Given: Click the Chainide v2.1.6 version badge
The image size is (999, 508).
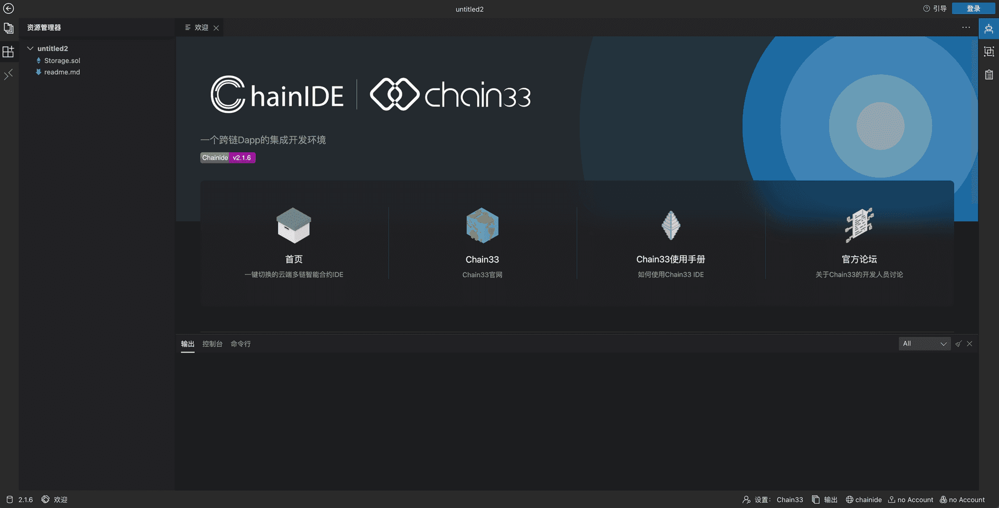Looking at the screenshot, I should (228, 158).
